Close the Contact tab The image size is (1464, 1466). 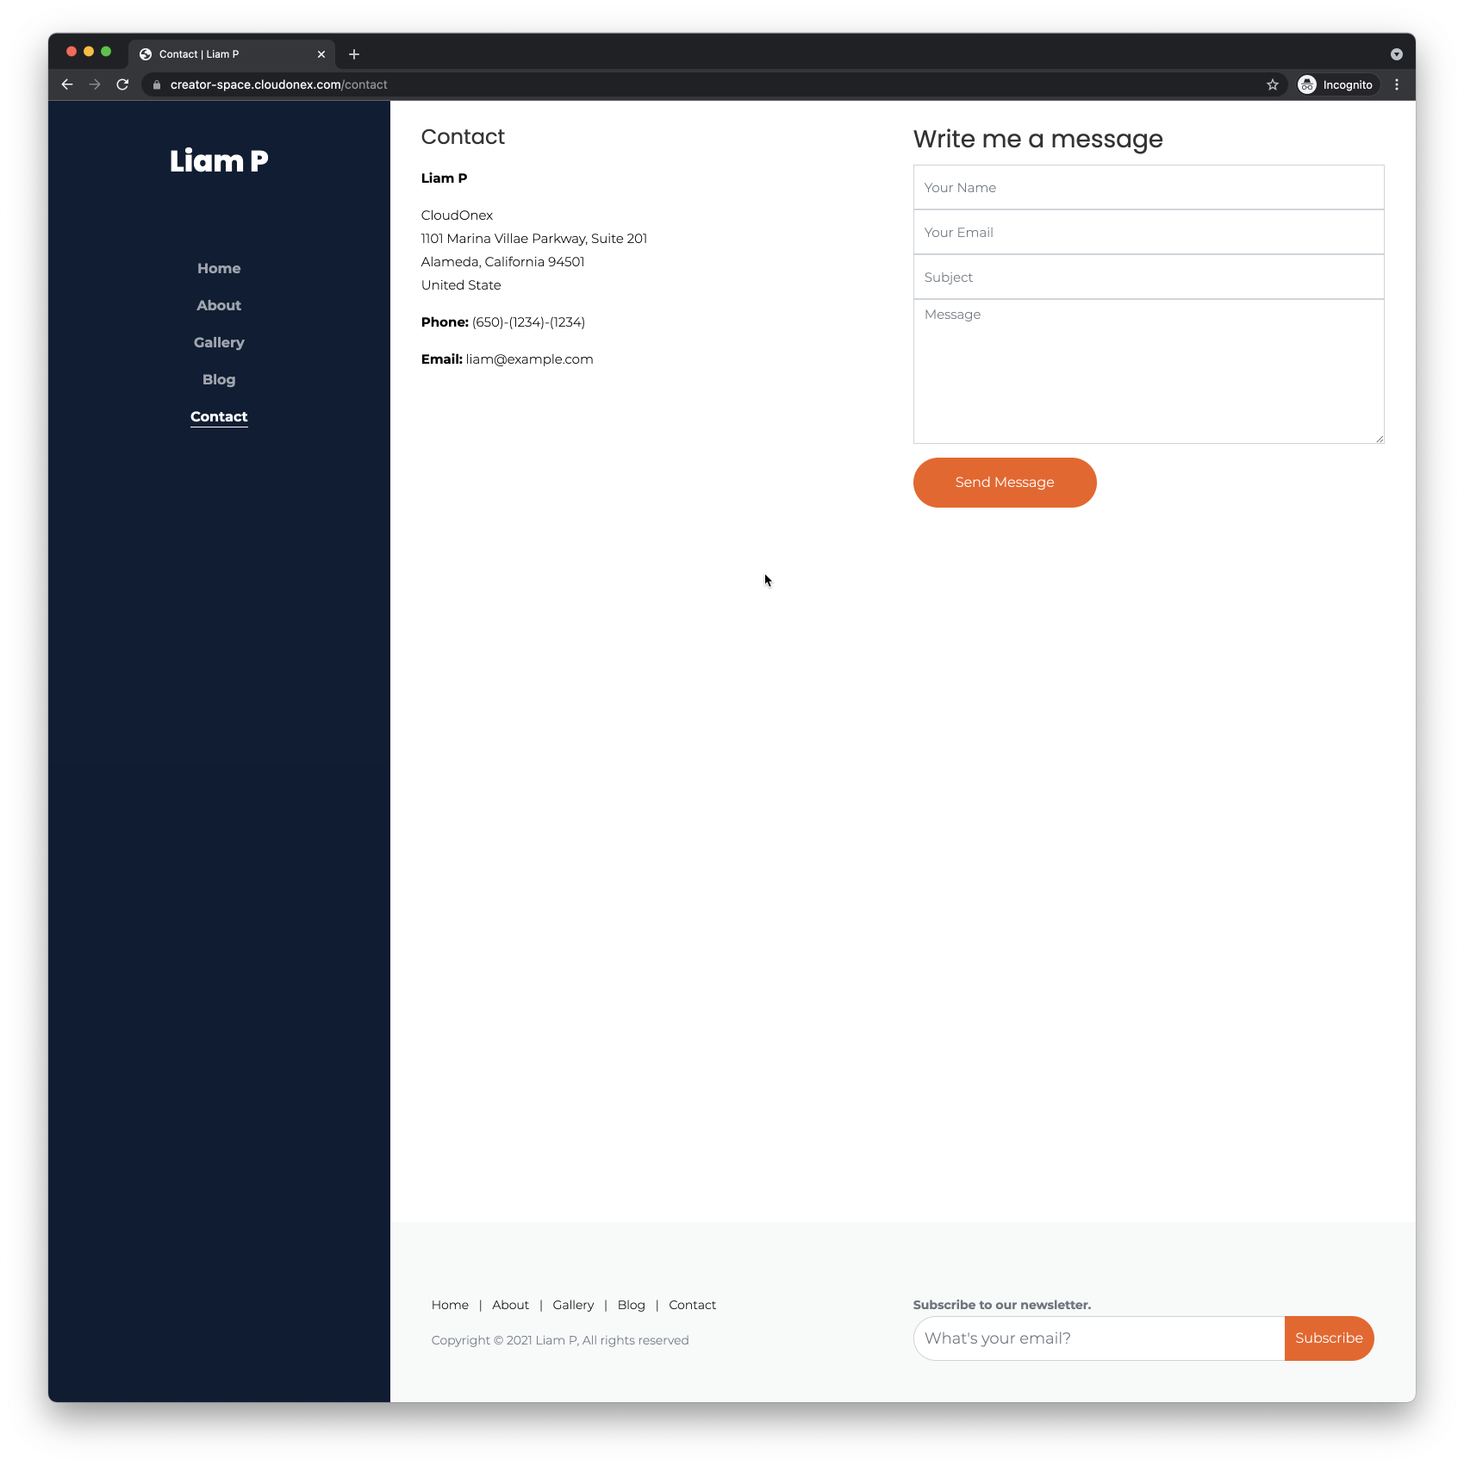click(321, 53)
